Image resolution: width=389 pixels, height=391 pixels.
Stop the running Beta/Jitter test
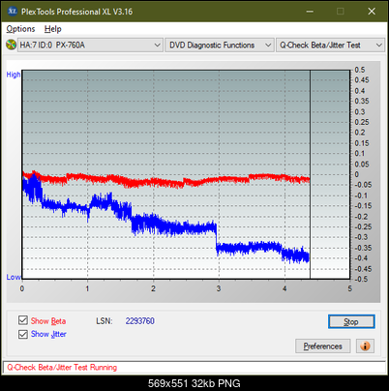tap(351, 321)
